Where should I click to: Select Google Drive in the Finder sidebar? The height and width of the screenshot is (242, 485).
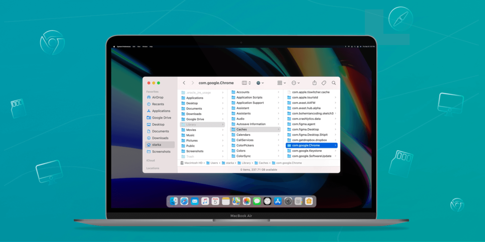tap(160, 118)
